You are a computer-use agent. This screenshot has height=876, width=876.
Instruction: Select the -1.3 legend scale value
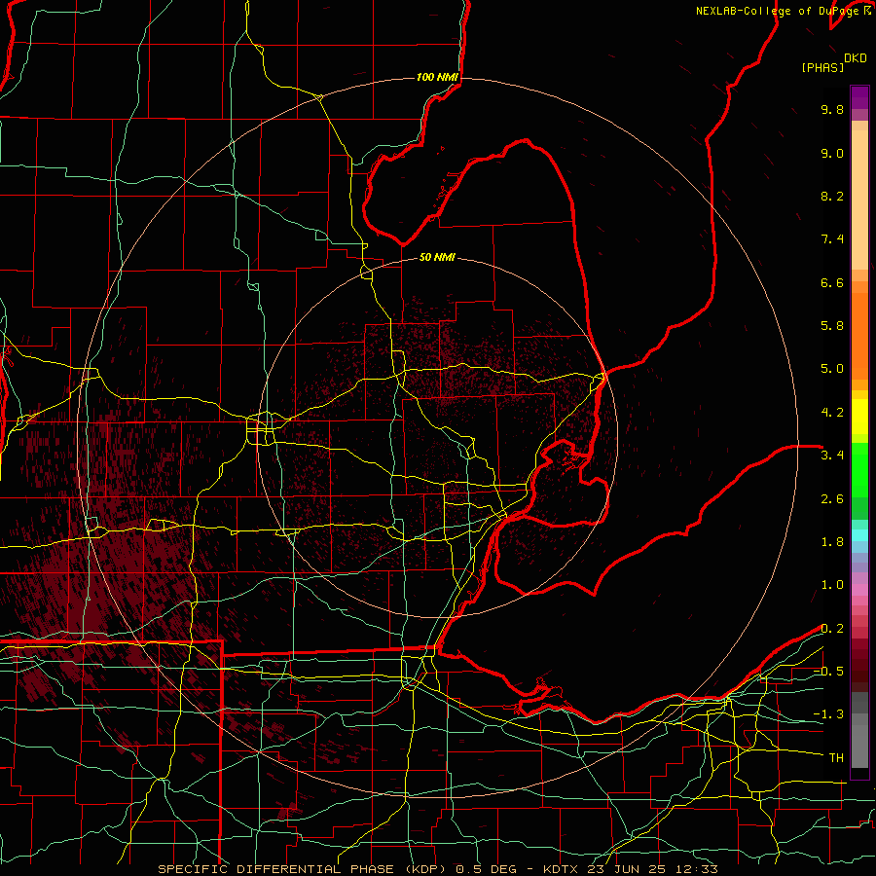click(828, 714)
